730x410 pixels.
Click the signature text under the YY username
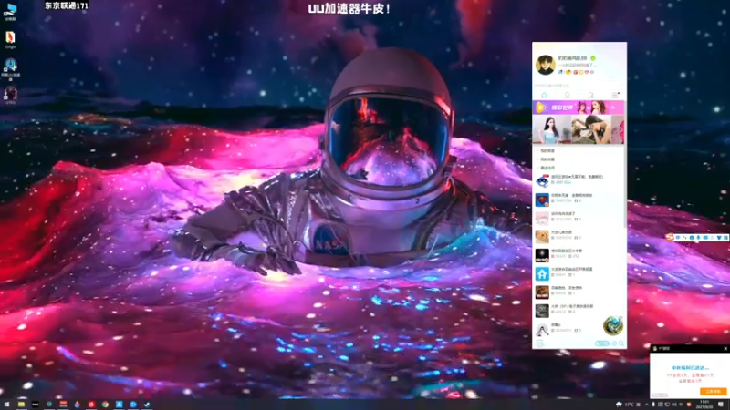(x=577, y=65)
